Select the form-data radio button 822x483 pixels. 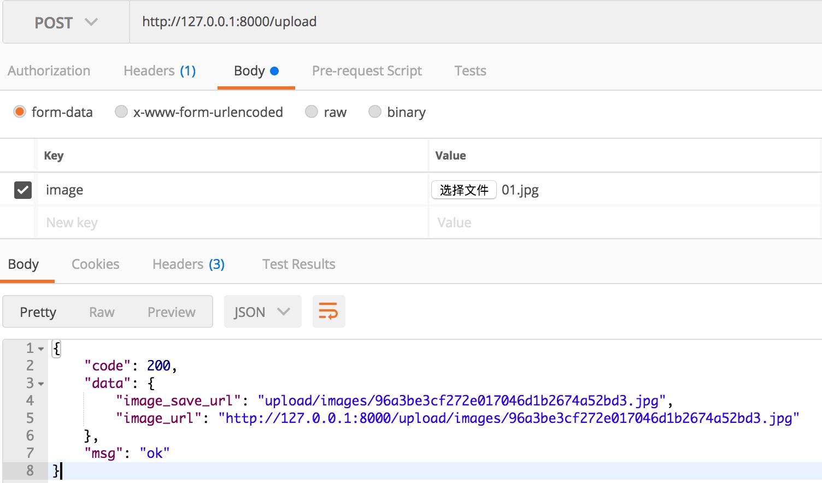click(20, 112)
